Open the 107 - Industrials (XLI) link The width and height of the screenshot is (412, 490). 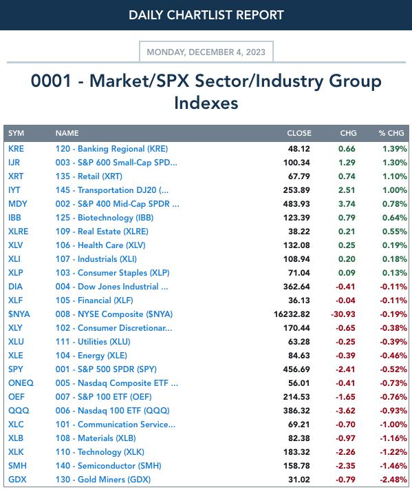pyautogui.click(x=96, y=258)
